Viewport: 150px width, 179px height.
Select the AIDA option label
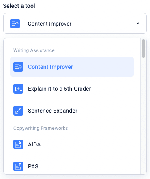pos(34,144)
